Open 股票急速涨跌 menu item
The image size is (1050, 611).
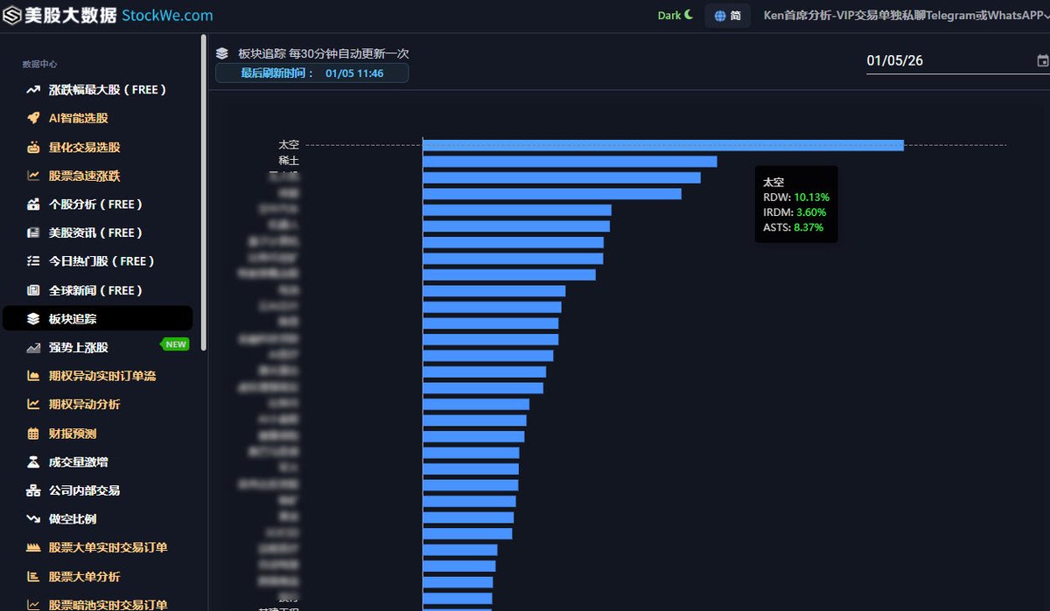(85, 176)
